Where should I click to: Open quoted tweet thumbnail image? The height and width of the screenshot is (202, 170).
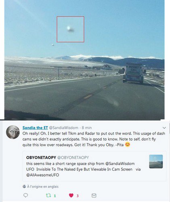(x=156, y=162)
